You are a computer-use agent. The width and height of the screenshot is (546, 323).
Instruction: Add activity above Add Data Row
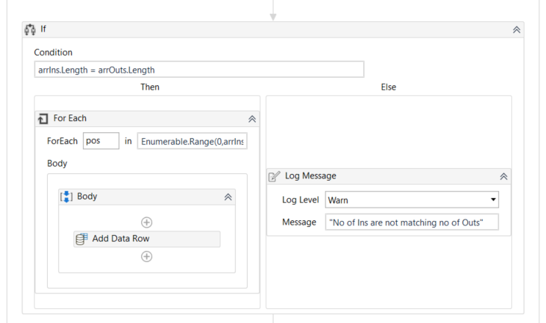[146, 222]
